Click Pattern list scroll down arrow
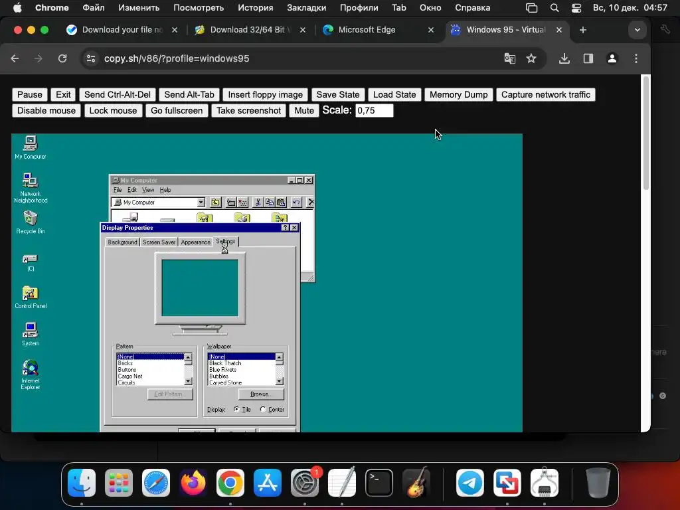This screenshot has height=510, width=680. tap(188, 381)
